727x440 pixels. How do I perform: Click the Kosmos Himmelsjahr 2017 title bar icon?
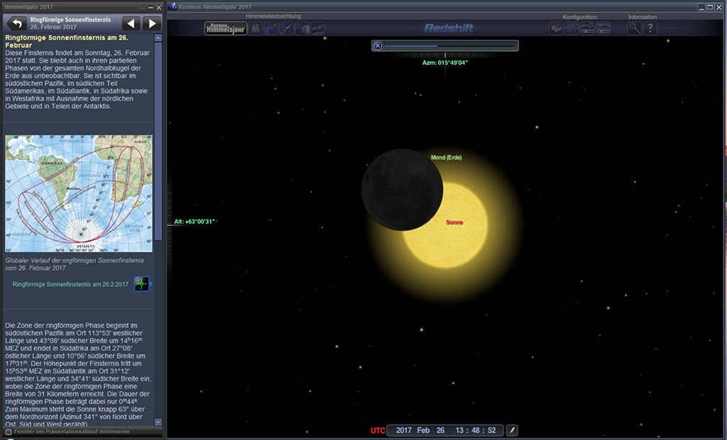173,6
